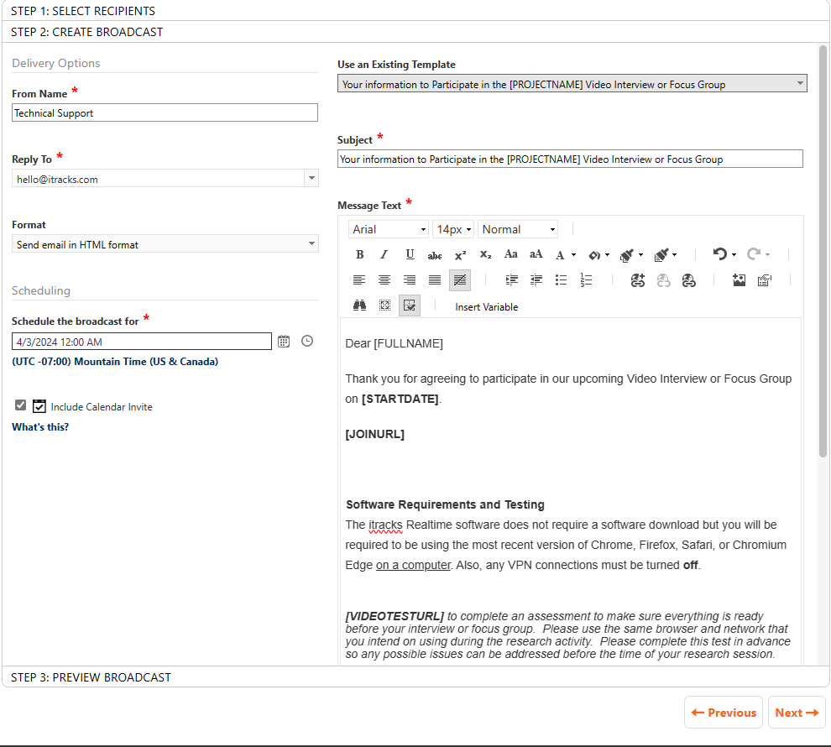Open the second format brush dropdown
The height and width of the screenshot is (747, 831).
tap(674, 255)
